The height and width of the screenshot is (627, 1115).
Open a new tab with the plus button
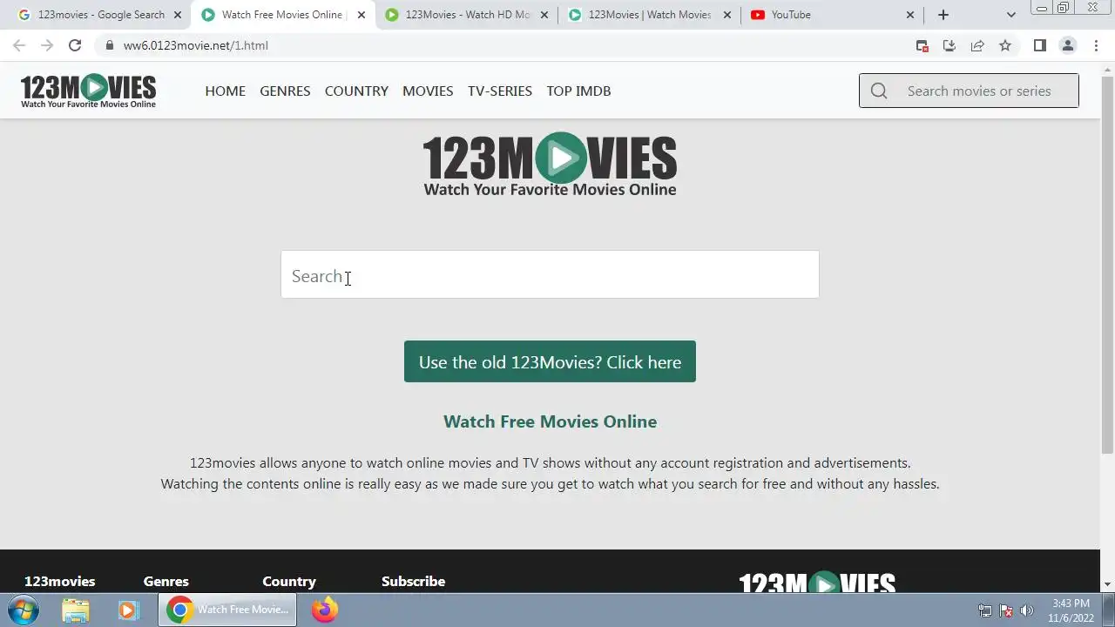(943, 15)
